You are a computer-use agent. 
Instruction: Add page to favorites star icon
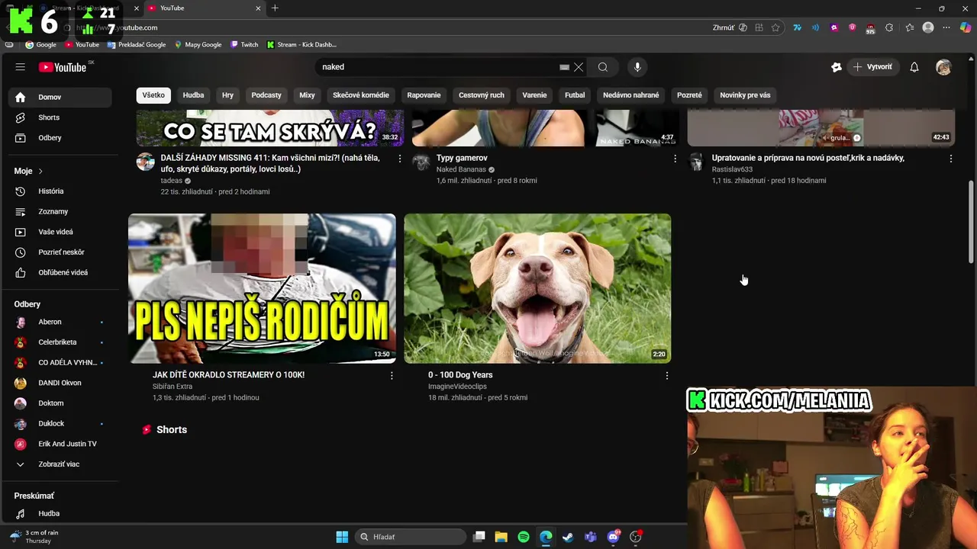coord(775,27)
